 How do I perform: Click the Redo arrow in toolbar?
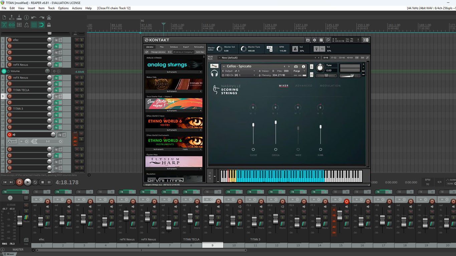[x=41, y=17]
